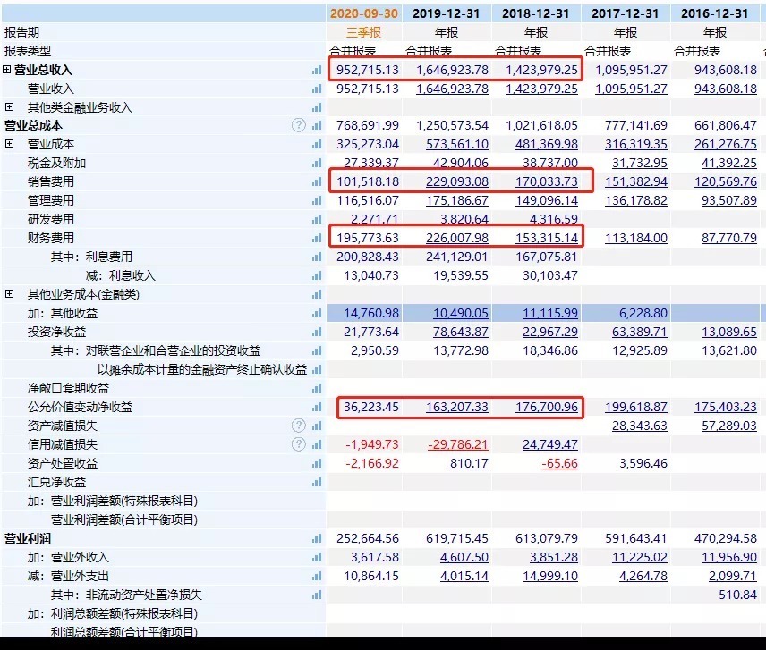Select the 2020-09-30 column header
This screenshot has width=766, height=650.
click(x=364, y=13)
